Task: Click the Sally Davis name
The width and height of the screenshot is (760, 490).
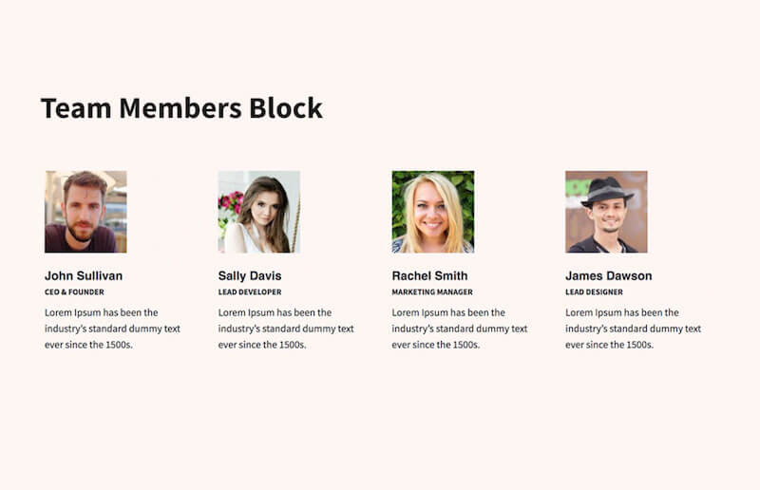Action: coord(250,275)
